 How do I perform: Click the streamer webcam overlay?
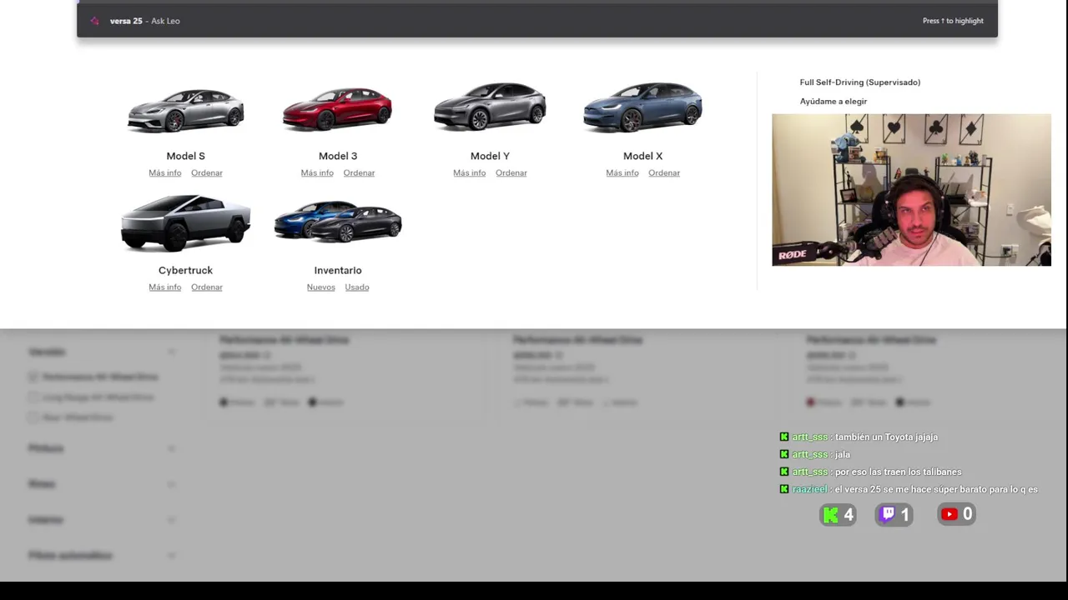pyautogui.click(x=911, y=190)
